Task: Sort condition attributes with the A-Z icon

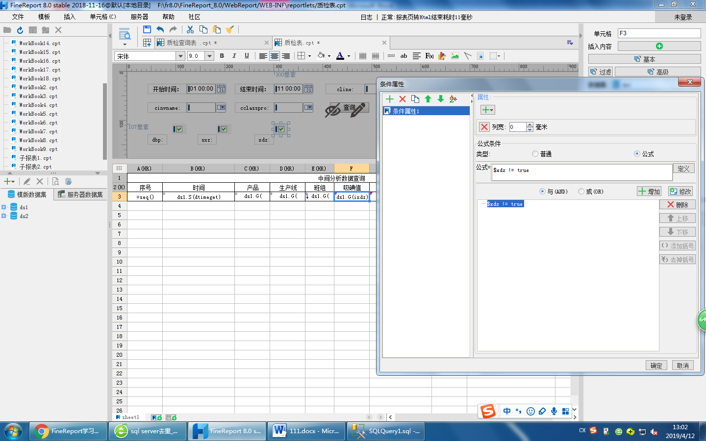Action: pyautogui.click(x=454, y=99)
